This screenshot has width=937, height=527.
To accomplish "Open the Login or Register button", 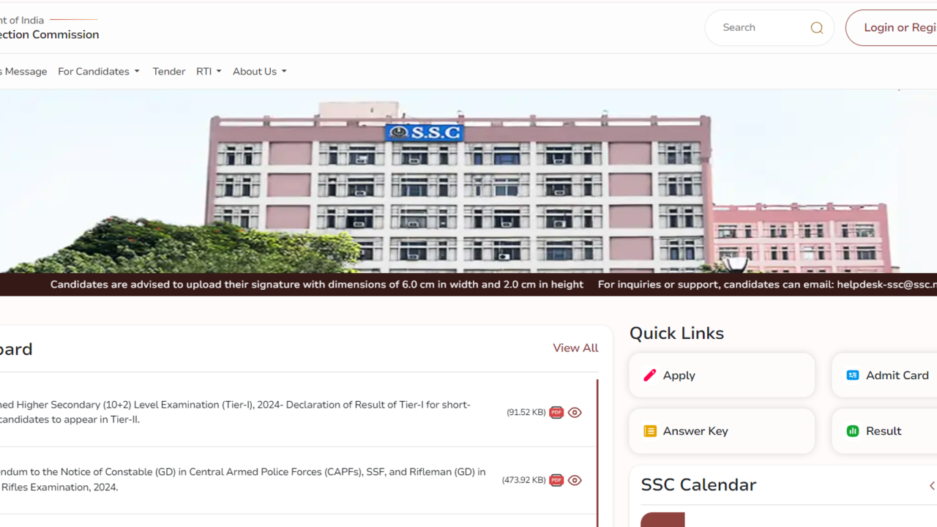I will pyautogui.click(x=892, y=28).
